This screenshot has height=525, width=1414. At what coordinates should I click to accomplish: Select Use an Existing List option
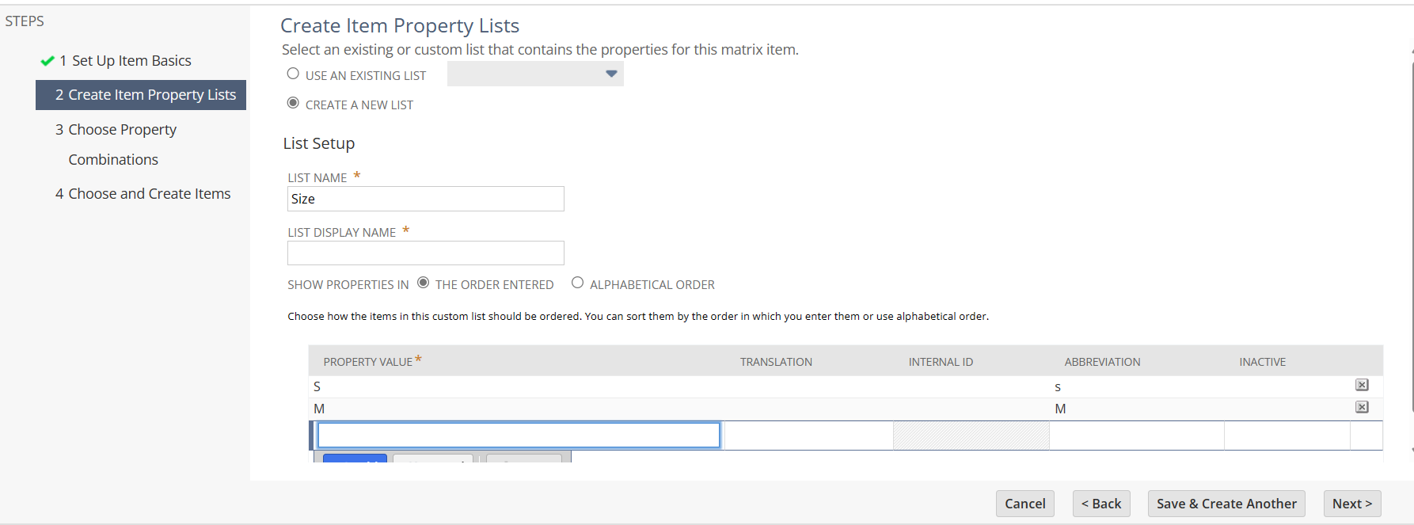[293, 74]
